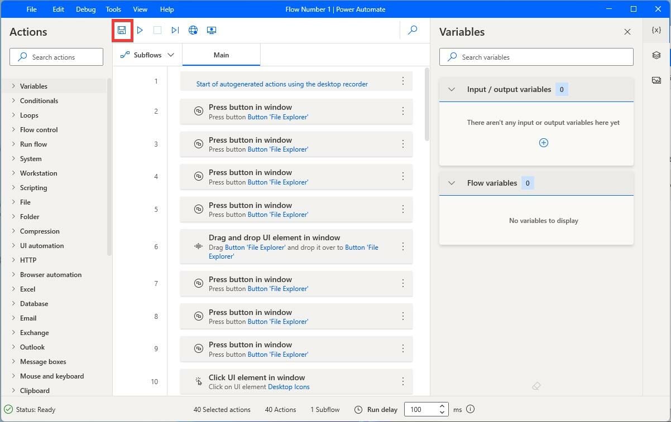This screenshot has width=671, height=422.
Task: Open more options for action 7
Action: [403, 283]
